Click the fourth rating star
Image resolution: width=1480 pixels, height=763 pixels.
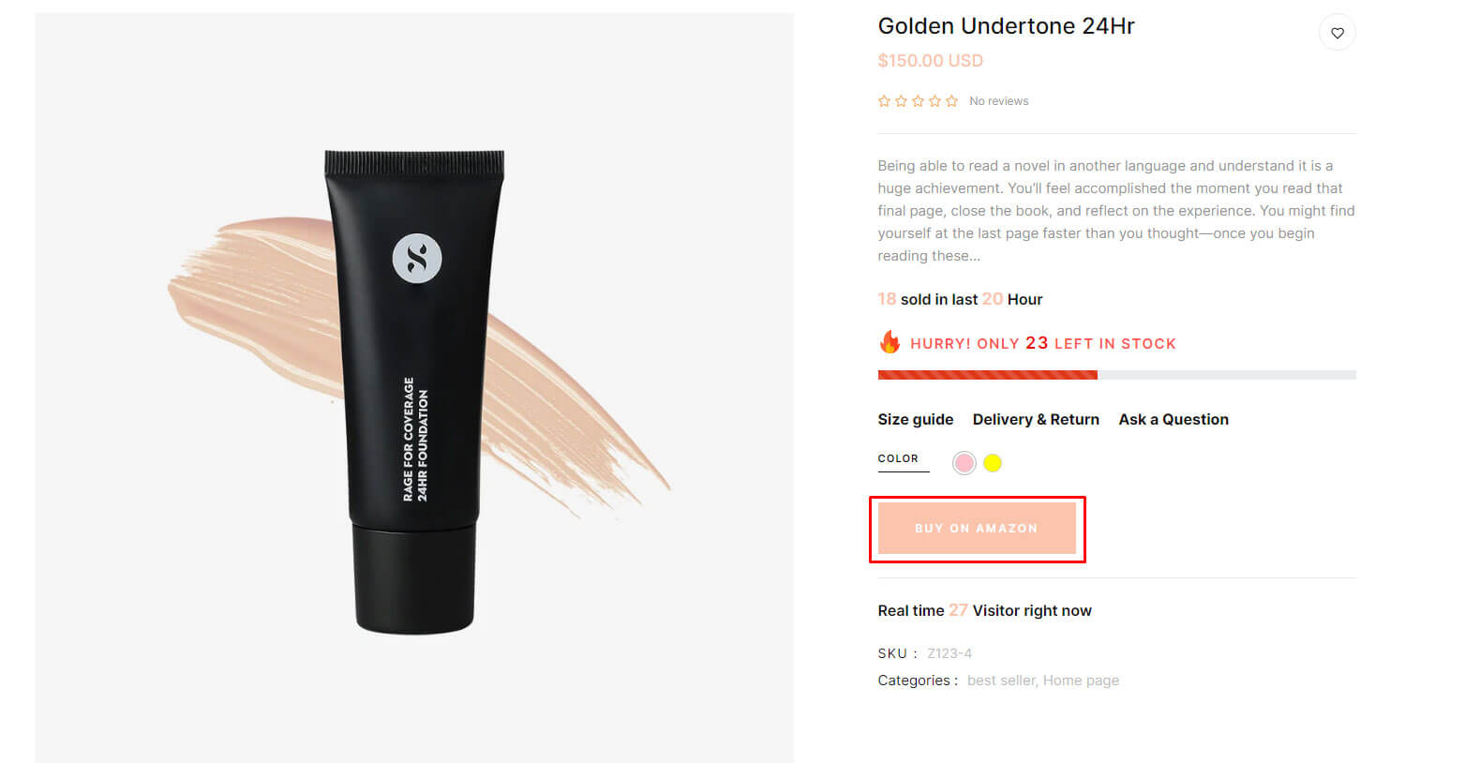pos(934,101)
